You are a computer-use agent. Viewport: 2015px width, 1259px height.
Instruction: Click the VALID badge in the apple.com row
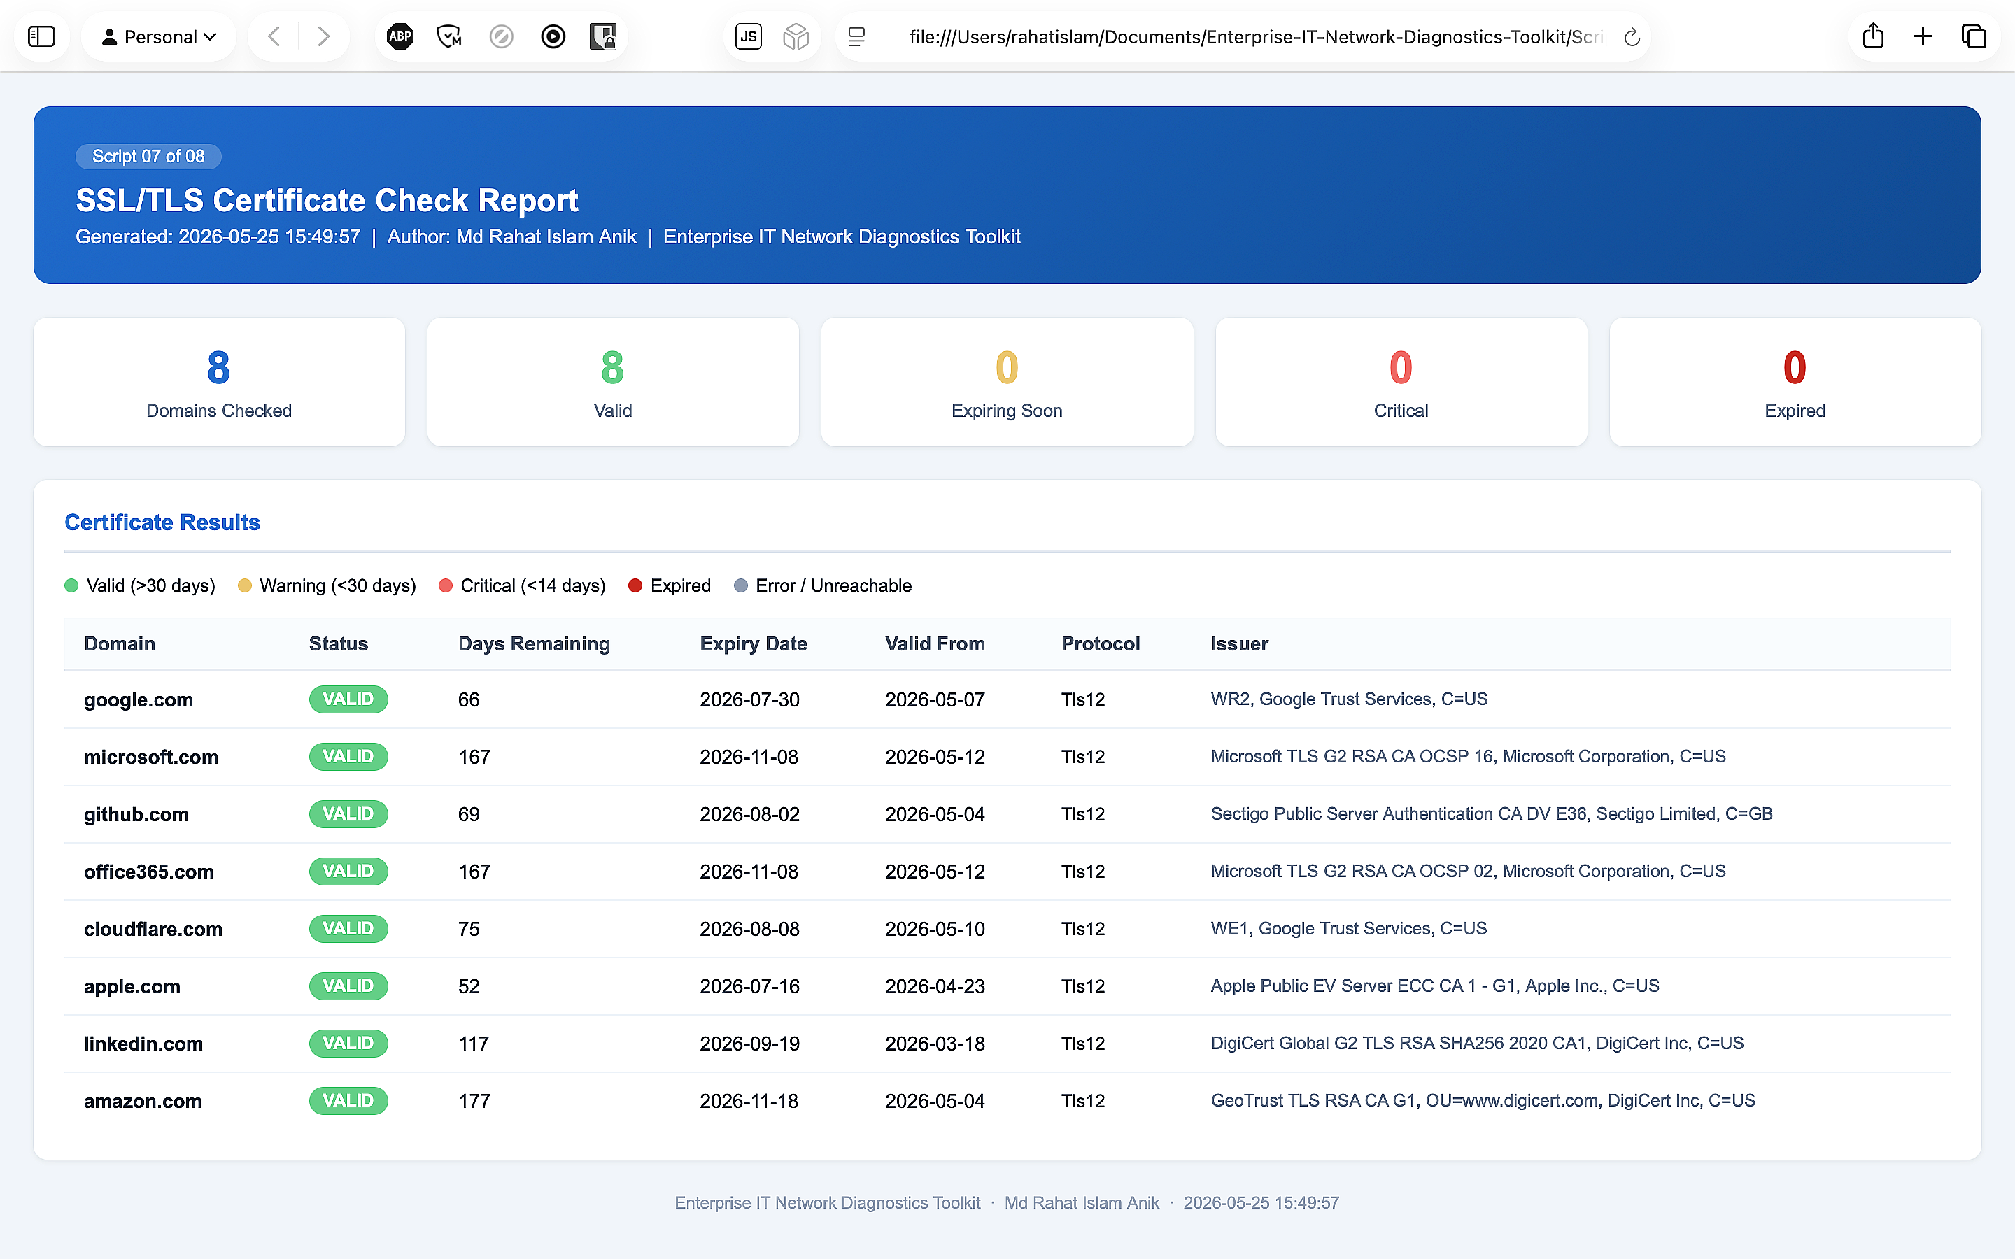(x=348, y=987)
